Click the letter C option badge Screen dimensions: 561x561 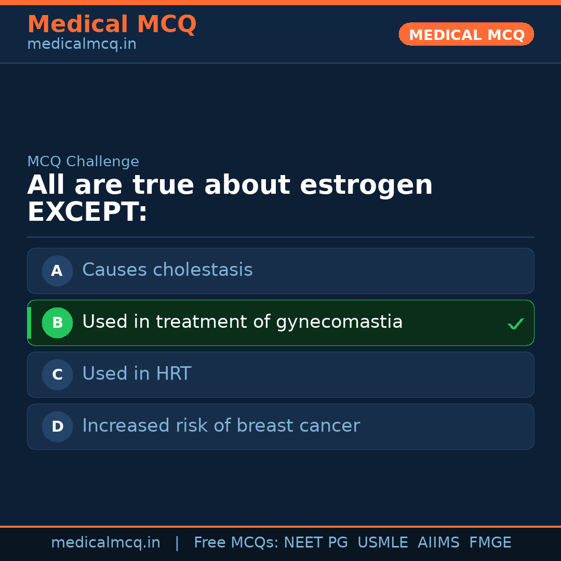point(57,375)
